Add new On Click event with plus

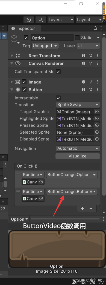tap(83, 208)
